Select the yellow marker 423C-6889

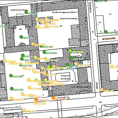[x=30, y=88]
